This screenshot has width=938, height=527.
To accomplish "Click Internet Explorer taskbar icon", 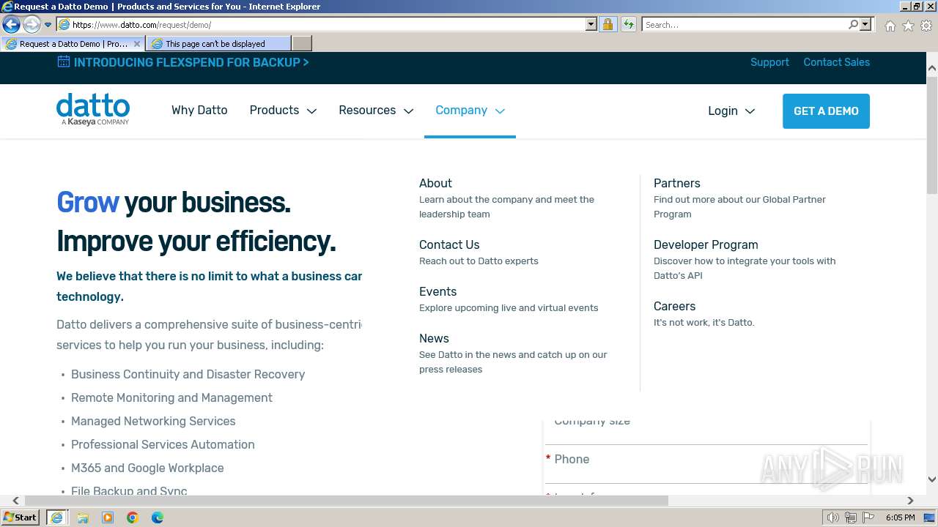I will click(56, 517).
